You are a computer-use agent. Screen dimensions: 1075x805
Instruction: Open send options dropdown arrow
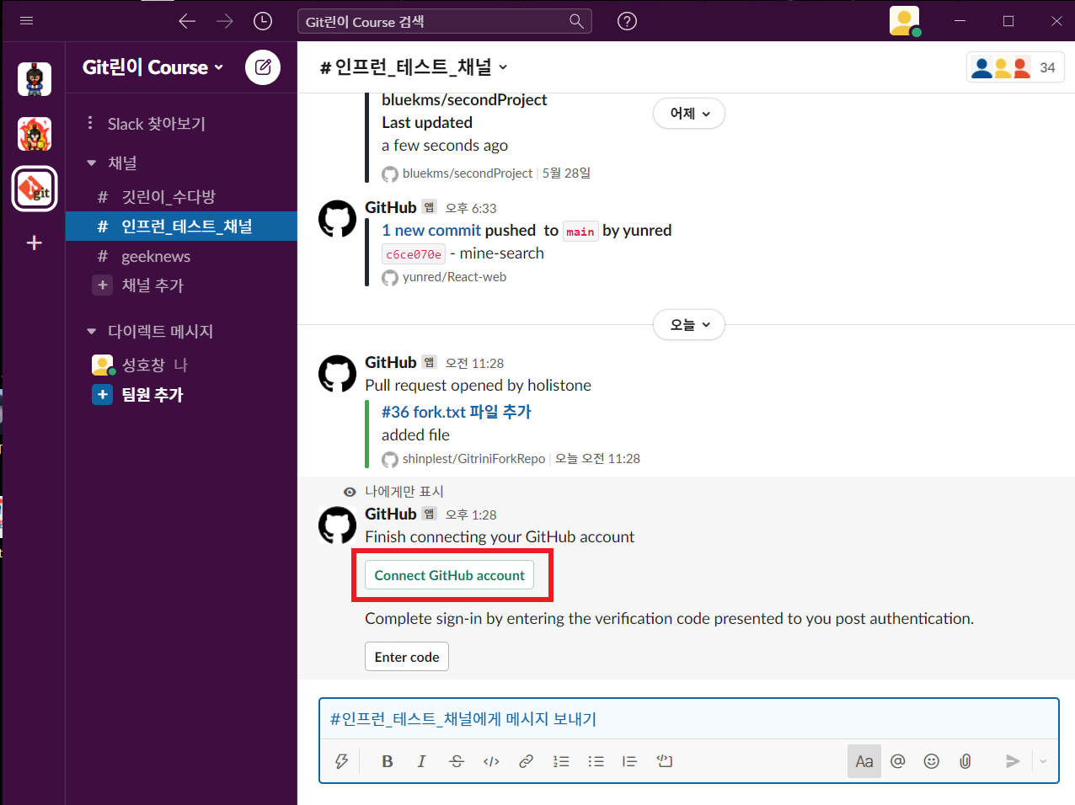[1043, 761]
